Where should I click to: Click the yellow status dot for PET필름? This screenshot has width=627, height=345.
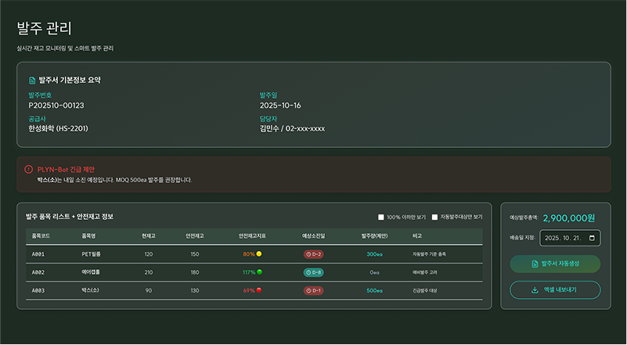[259, 254]
